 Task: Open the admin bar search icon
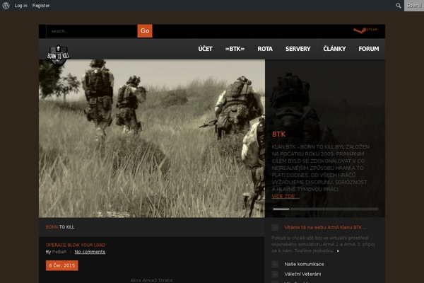399,6
